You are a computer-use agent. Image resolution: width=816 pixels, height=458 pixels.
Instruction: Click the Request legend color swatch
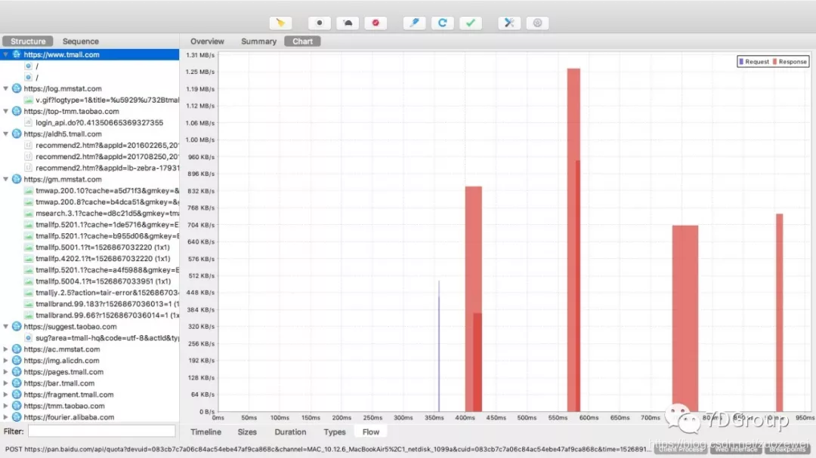[x=741, y=61]
